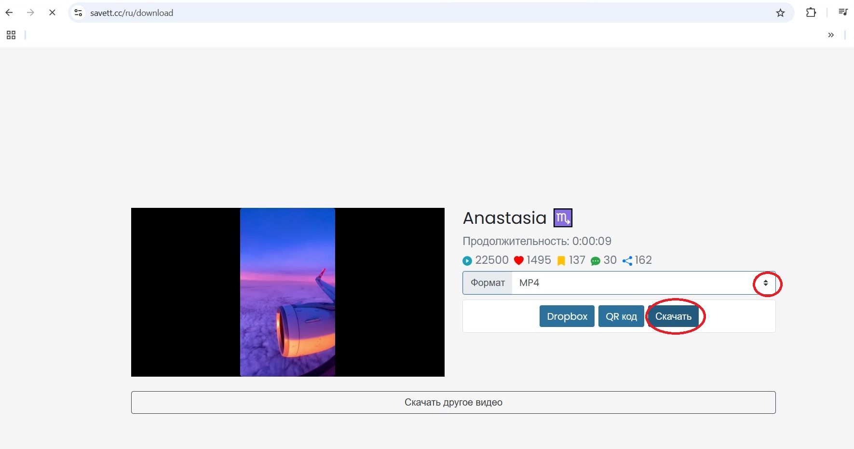Open site info icon in address bar
This screenshot has height=449, width=854.
point(78,13)
